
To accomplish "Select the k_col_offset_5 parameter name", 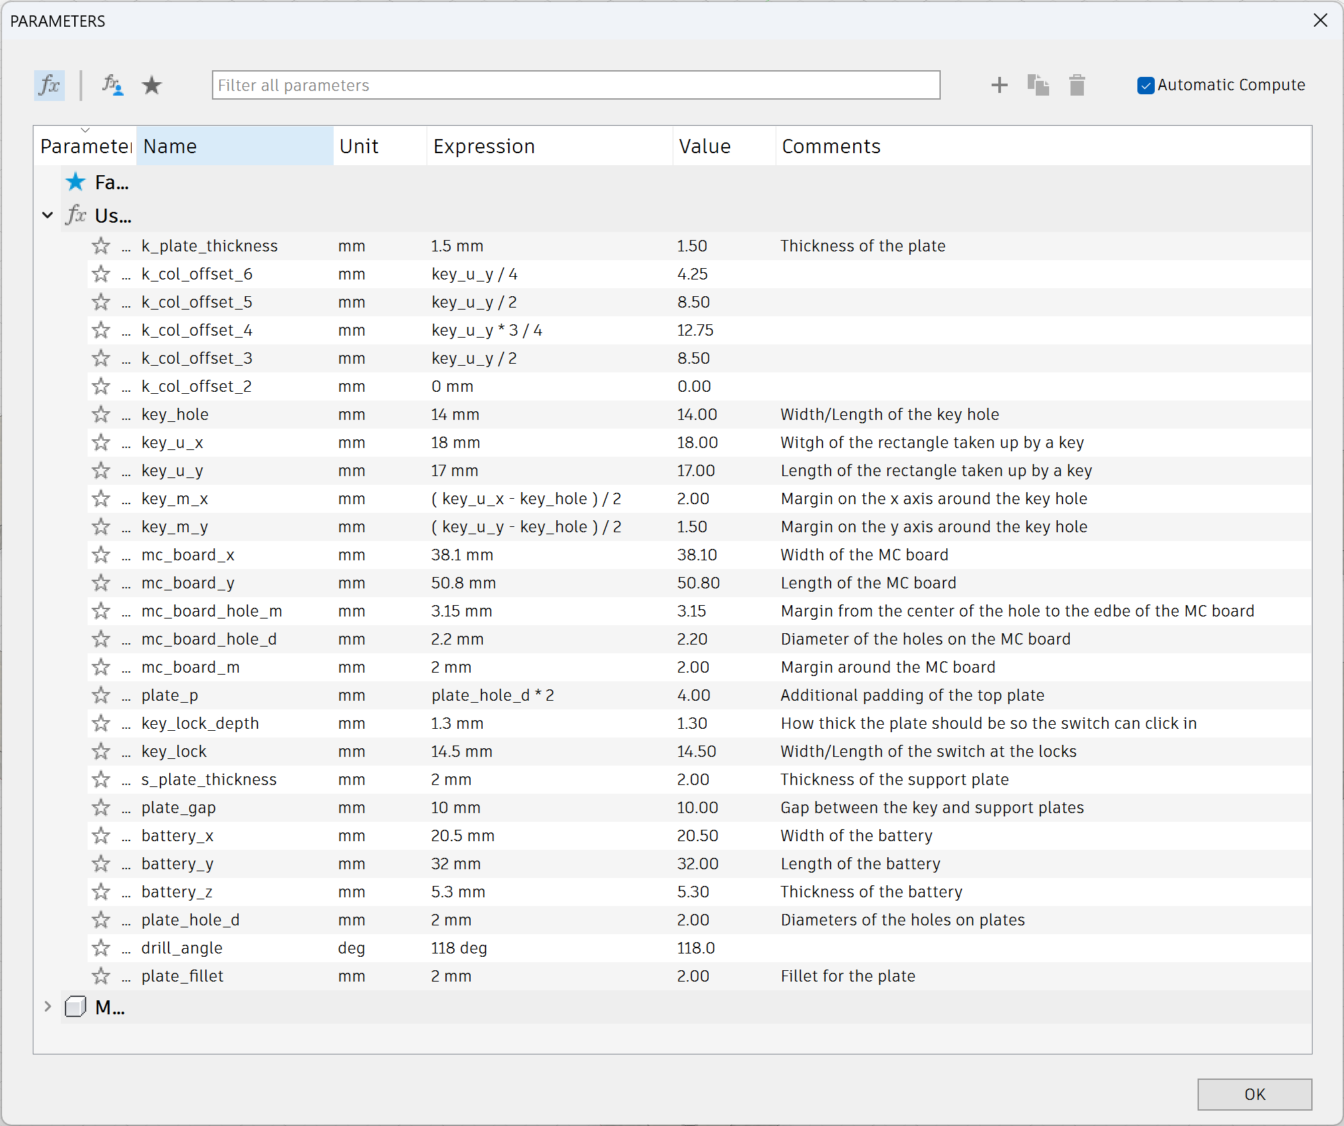I will point(197,302).
